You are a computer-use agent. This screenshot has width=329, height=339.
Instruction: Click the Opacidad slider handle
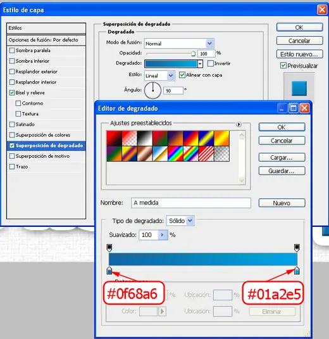click(193, 53)
